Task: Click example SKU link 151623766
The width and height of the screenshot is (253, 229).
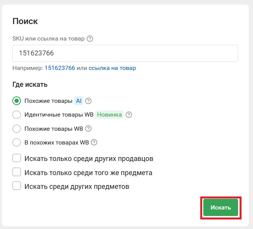Action: [x=60, y=68]
